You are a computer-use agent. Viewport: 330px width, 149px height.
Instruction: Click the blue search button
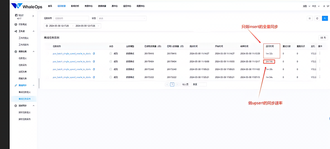pos(324,18)
